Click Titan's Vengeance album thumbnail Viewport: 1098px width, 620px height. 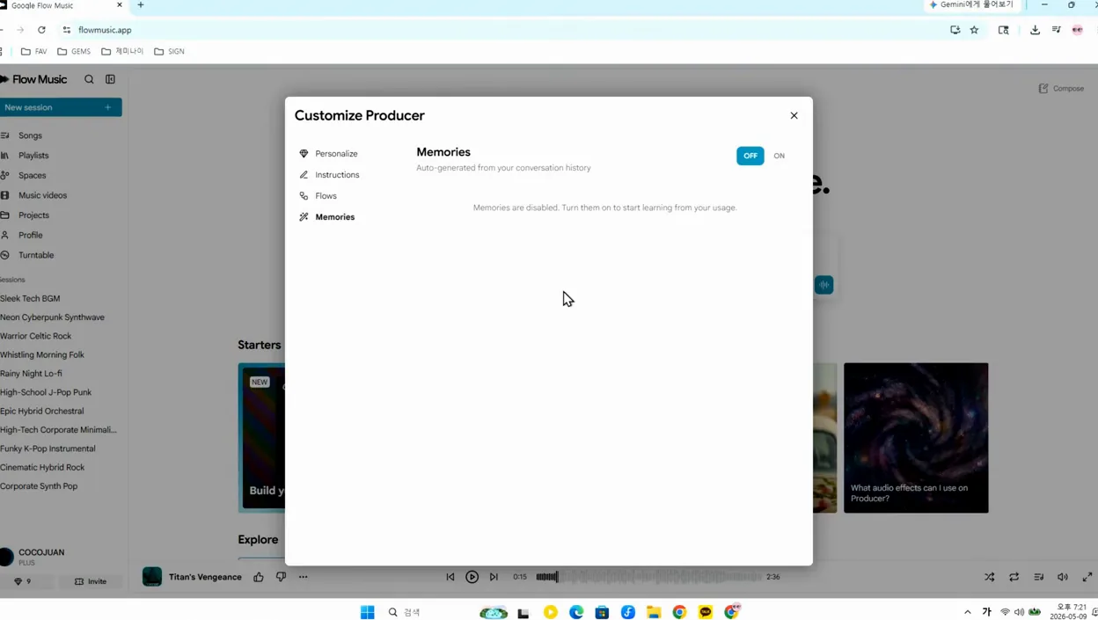point(152,577)
